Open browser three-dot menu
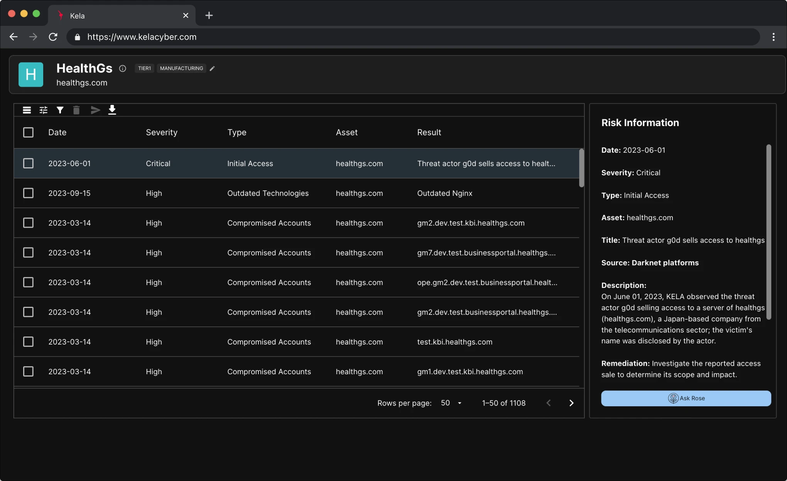The width and height of the screenshot is (787, 481). pos(773,37)
